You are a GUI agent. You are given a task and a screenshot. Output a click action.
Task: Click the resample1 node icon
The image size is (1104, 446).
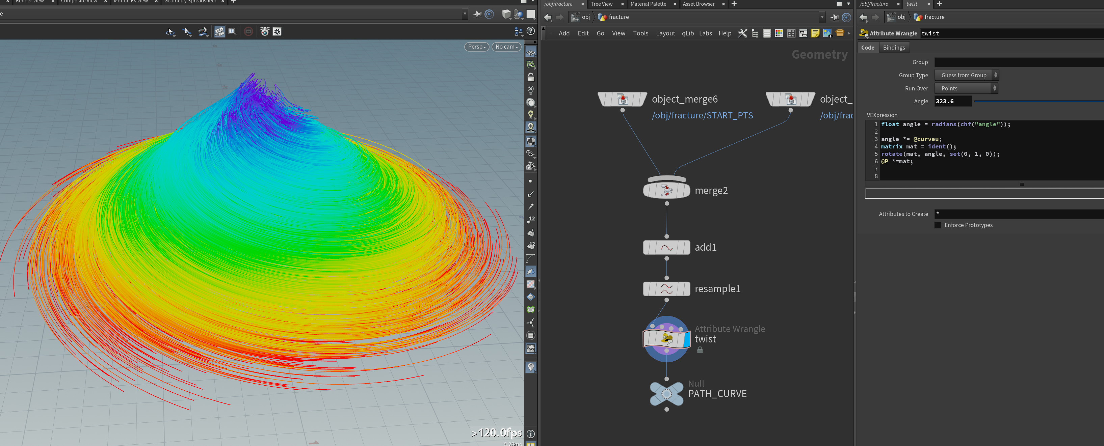pyautogui.click(x=666, y=289)
